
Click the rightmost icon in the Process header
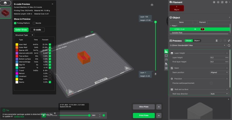pyautogui.click(x=229, y=41)
